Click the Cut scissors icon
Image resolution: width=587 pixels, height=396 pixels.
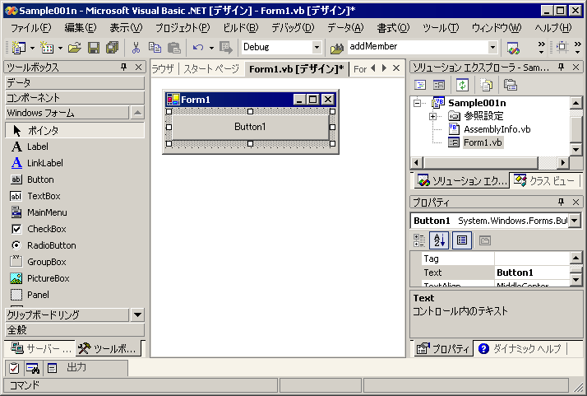coord(136,48)
